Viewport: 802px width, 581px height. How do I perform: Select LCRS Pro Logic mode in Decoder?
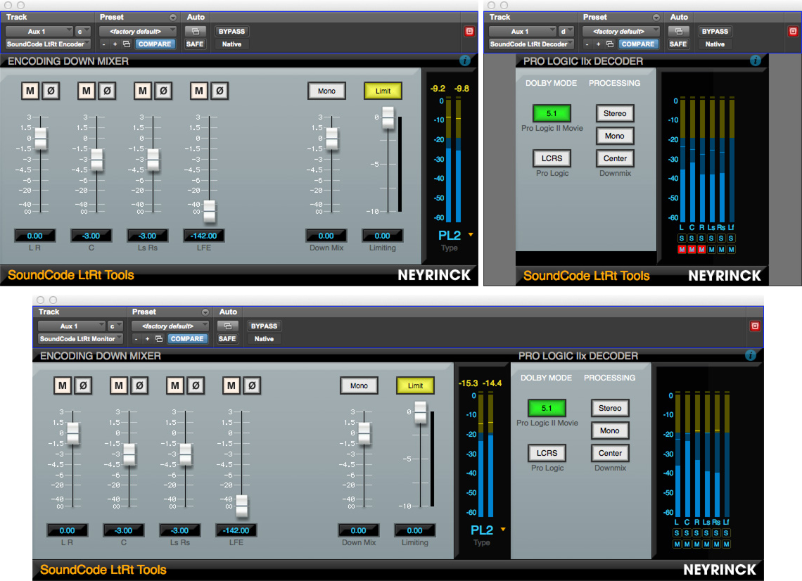click(x=552, y=158)
